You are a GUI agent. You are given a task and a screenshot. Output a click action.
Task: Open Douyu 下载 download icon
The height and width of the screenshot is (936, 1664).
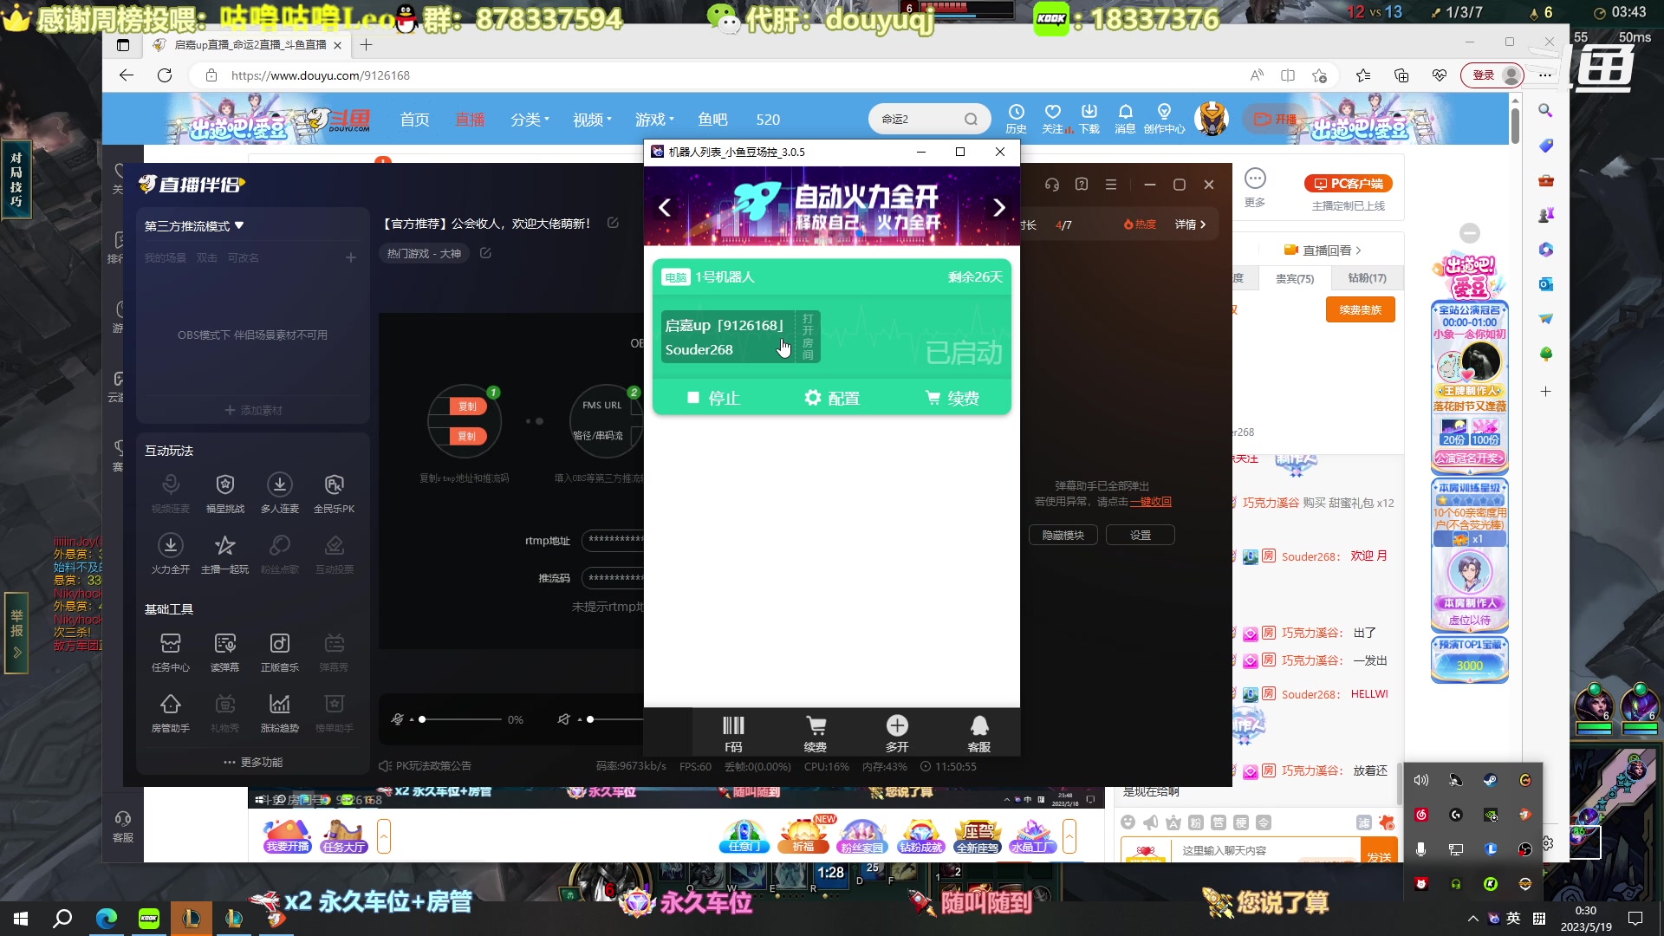coord(1089,119)
